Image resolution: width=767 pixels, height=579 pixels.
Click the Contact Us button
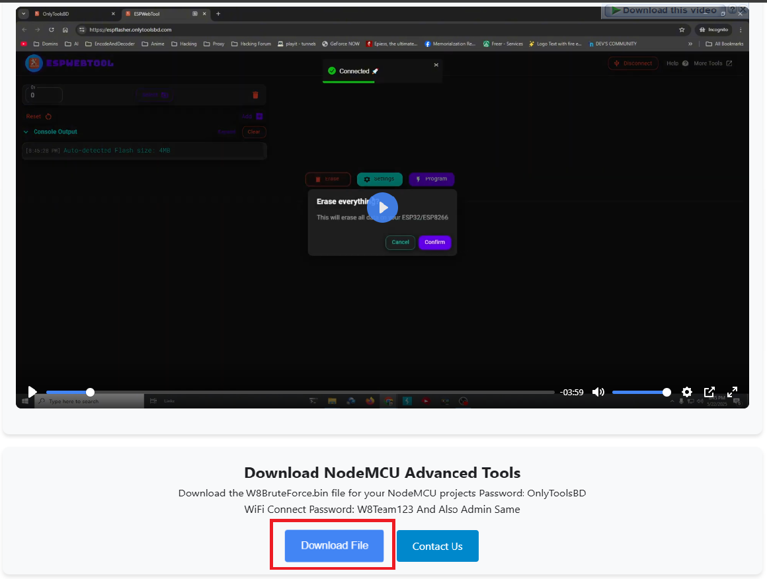point(437,546)
